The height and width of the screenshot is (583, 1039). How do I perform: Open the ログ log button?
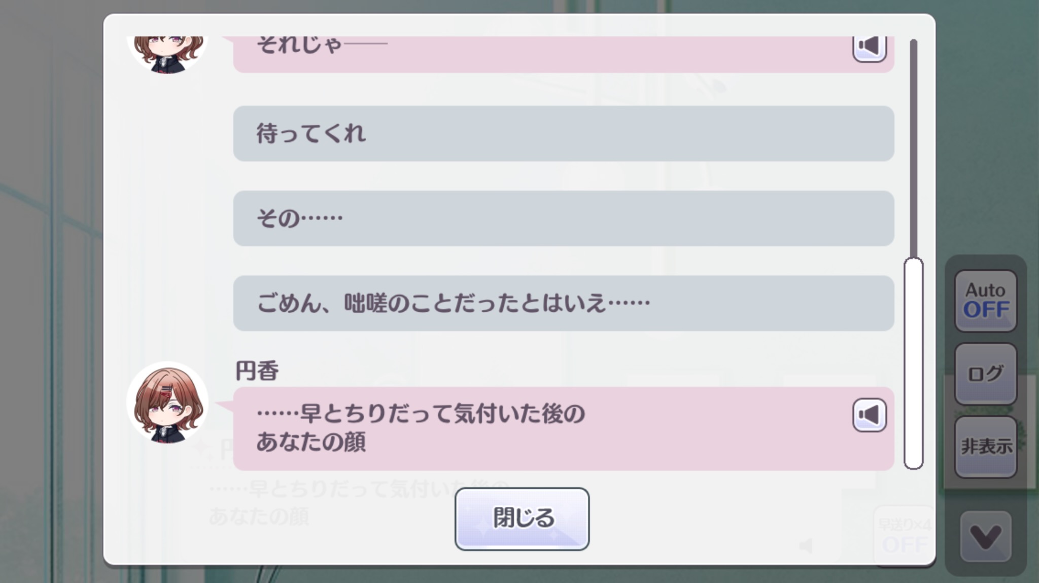[985, 374]
